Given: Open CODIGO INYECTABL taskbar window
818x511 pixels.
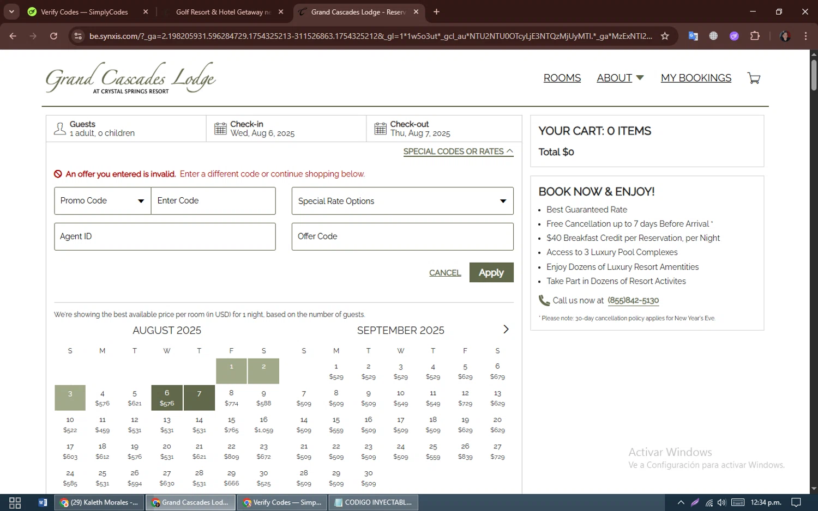Looking at the screenshot, I should pos(373,502).
